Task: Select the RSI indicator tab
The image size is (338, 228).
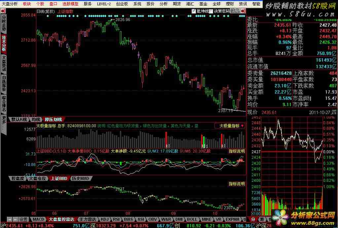Action: pos(116,219)
